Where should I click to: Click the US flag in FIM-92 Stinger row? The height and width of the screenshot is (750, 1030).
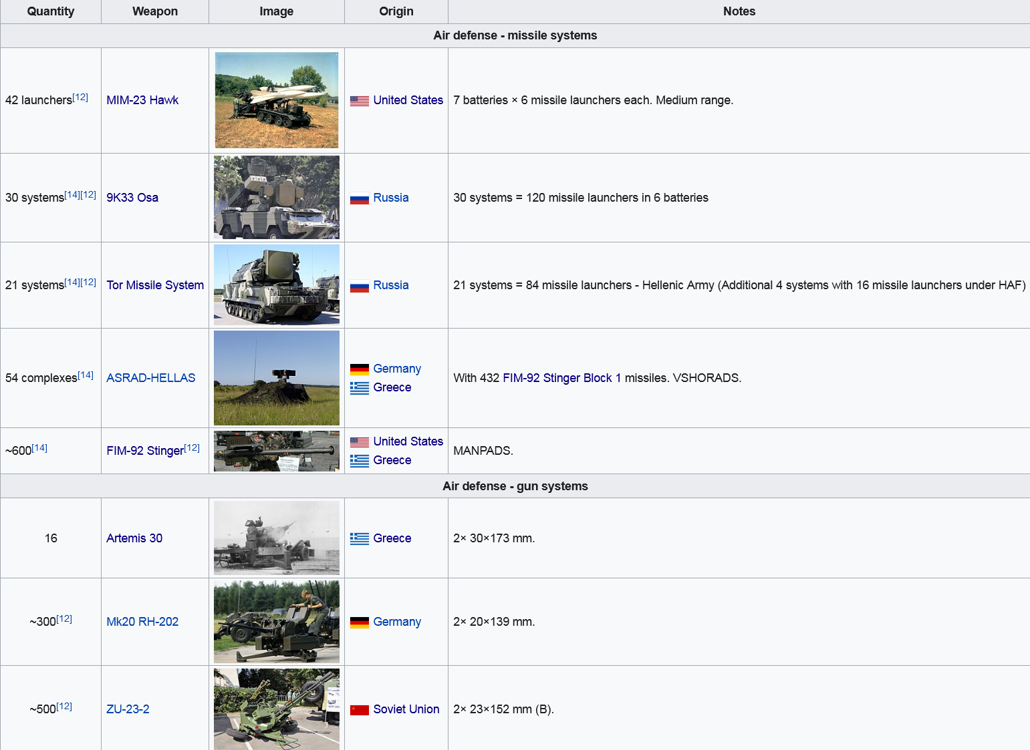pos(360,442)
